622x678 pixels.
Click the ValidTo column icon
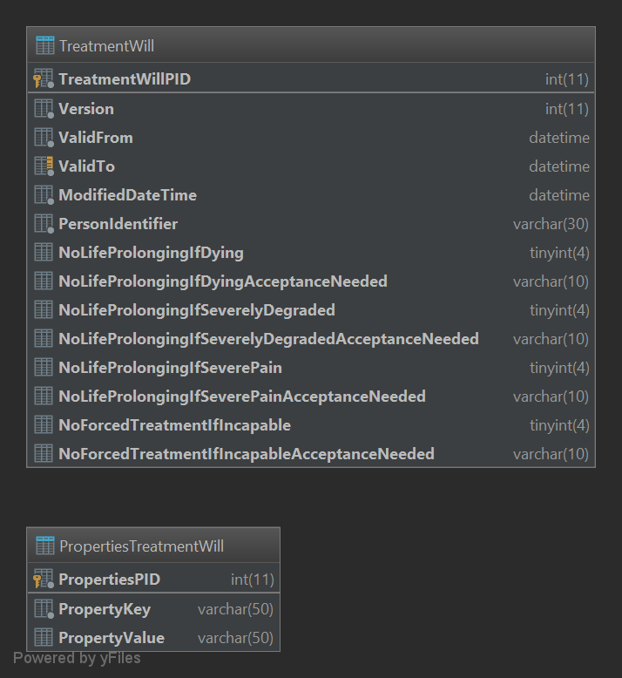44,166
